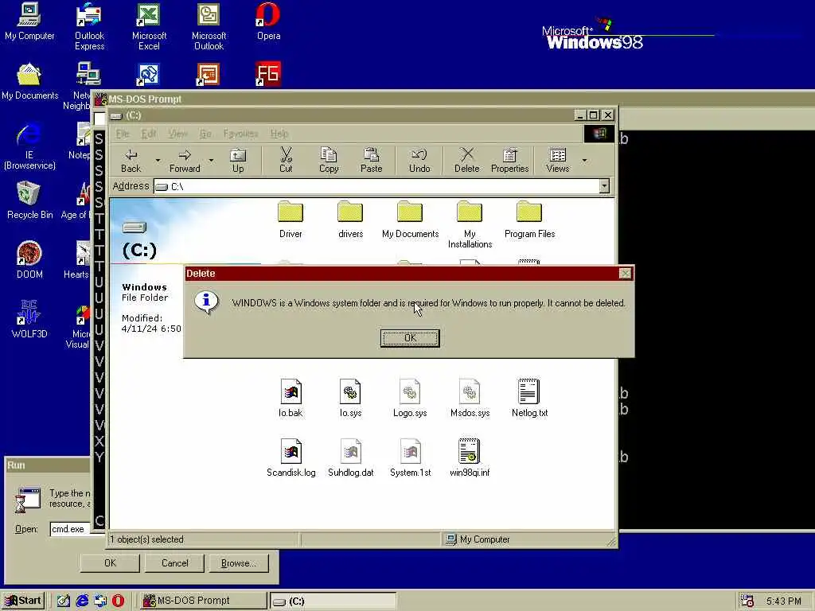Launch Opera browser desktop icon
The height and width of the screenshot is (611, 815).
click(268, 21)
